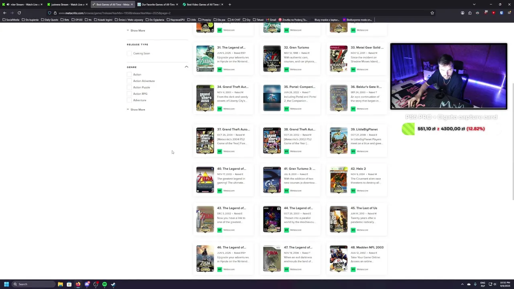Open File Explorer from the taskbar
Image resolution: width=514 pixels, height=289 pixels.
pyautogui.click(x=60, y=284)
